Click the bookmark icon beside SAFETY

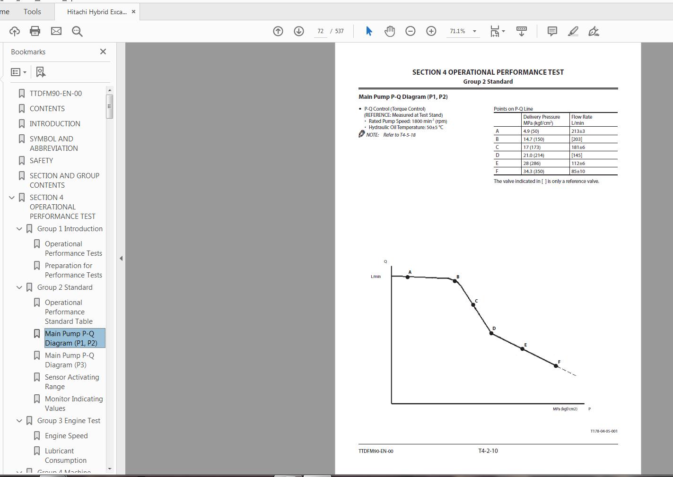click(22, 161)
